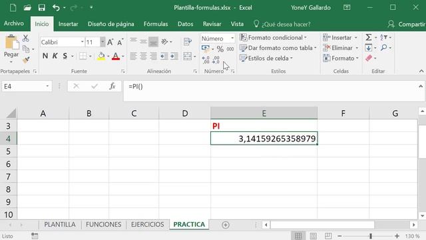Decrease font size with small A
This screenshot has height=240, width=426.
click(120, 42)
